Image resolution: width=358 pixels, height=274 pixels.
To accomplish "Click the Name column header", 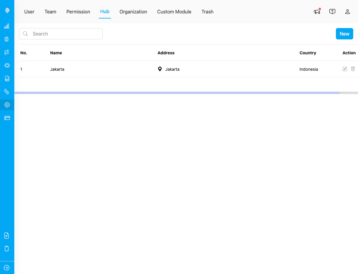I will 56,53.
